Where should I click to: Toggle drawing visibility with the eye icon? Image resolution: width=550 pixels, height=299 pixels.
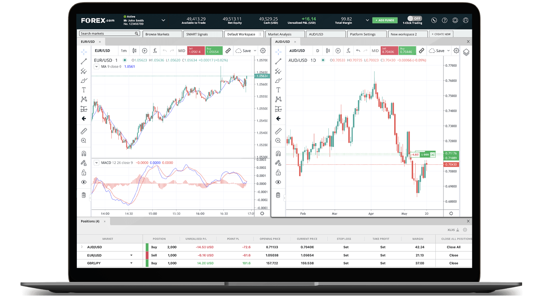click(84, 182)
